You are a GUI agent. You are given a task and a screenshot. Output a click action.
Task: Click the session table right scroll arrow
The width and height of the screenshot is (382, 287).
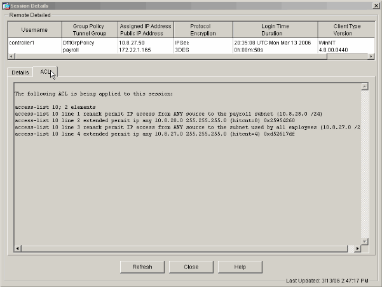[371, 57]
